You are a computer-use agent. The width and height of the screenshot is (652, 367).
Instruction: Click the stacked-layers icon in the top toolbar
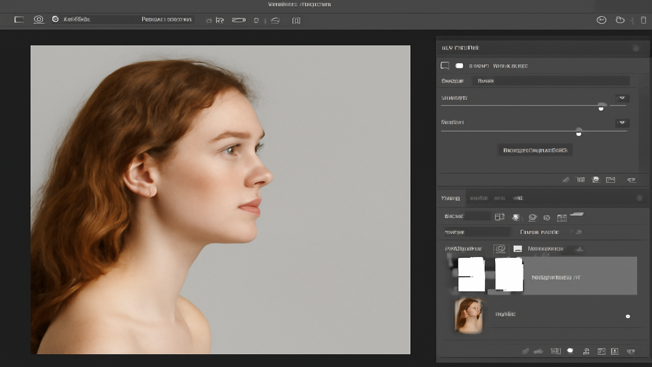pos(275,20)
